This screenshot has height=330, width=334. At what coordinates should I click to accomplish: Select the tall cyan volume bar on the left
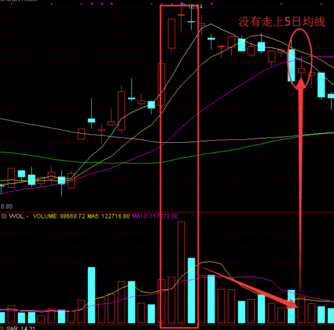[92, 295]
